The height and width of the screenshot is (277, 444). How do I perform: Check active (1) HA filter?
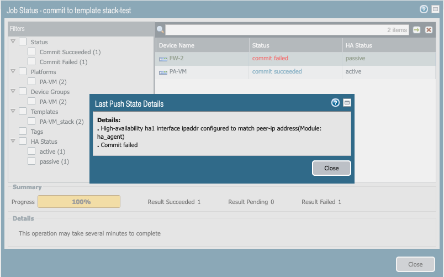click(31, 151)
